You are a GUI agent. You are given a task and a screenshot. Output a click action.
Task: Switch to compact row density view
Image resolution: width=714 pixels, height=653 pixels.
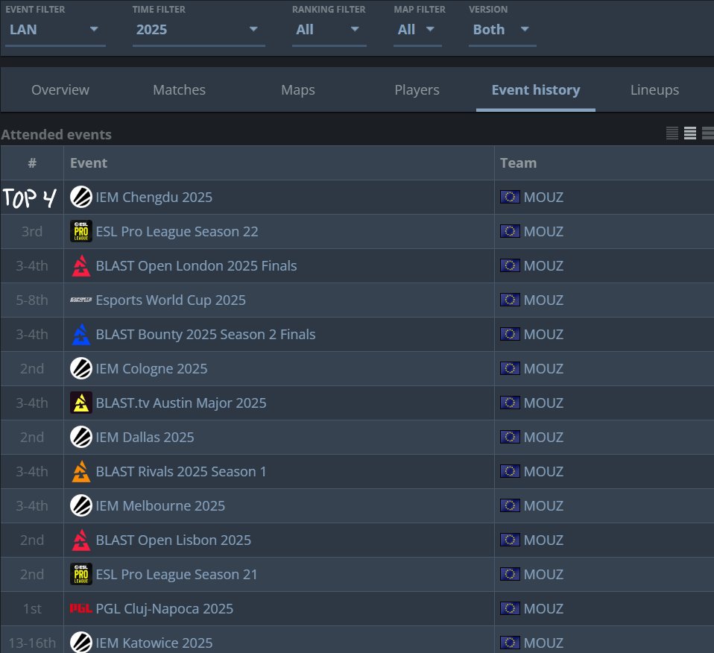coord(672,133)
